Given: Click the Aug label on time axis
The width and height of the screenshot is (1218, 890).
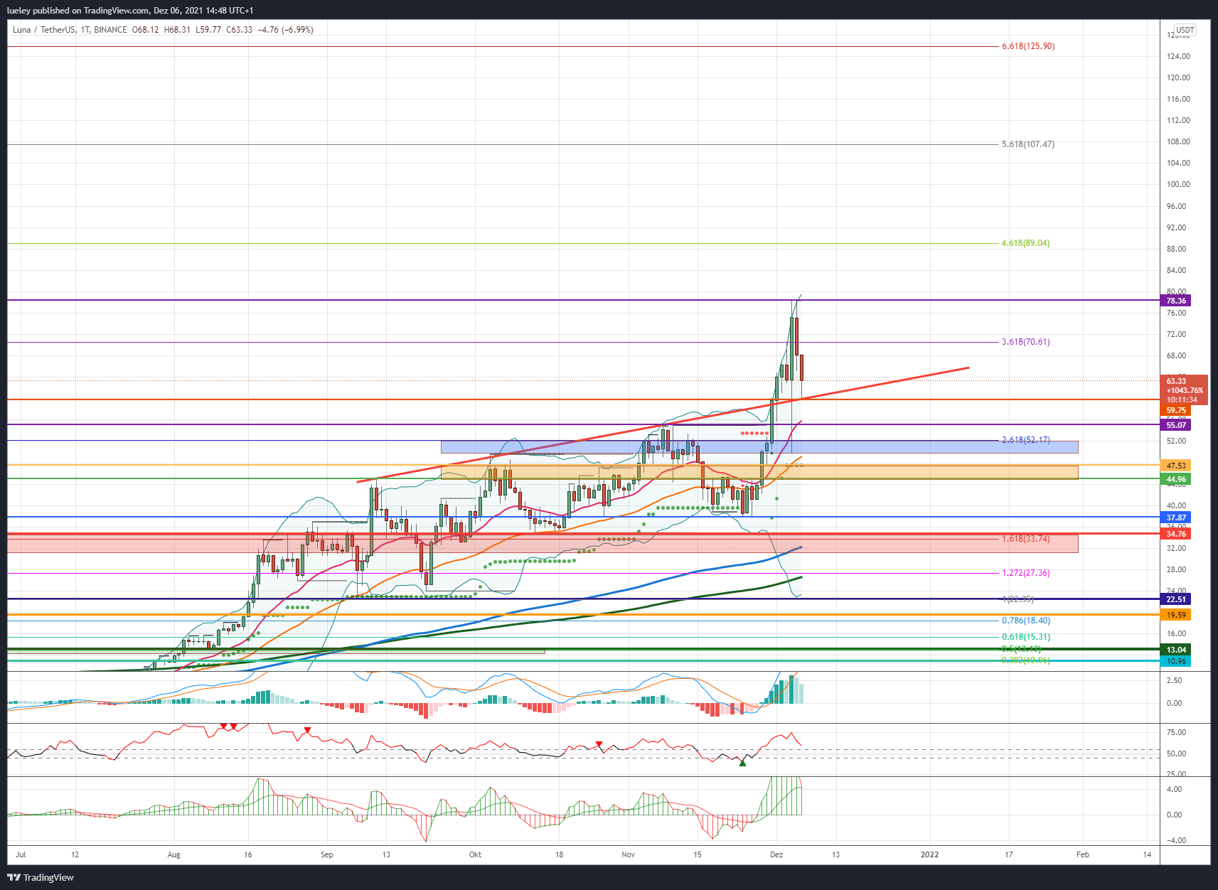Looking at the screenshot, I should pos(173,854).
